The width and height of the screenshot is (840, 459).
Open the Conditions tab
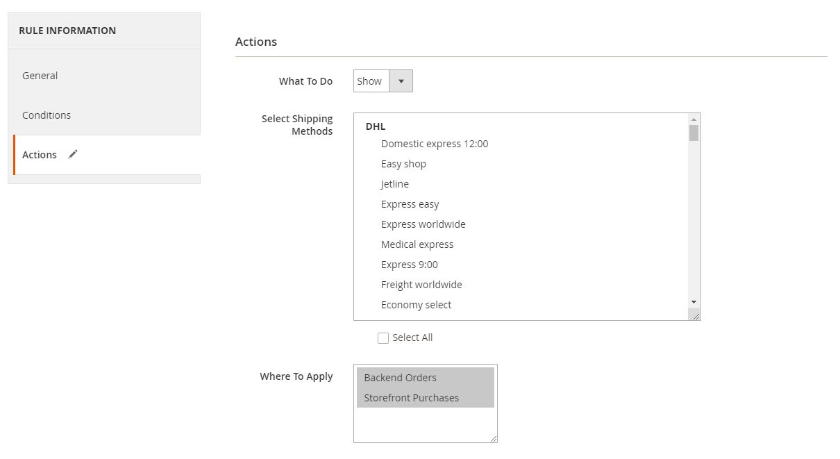[x=47, y=115]
